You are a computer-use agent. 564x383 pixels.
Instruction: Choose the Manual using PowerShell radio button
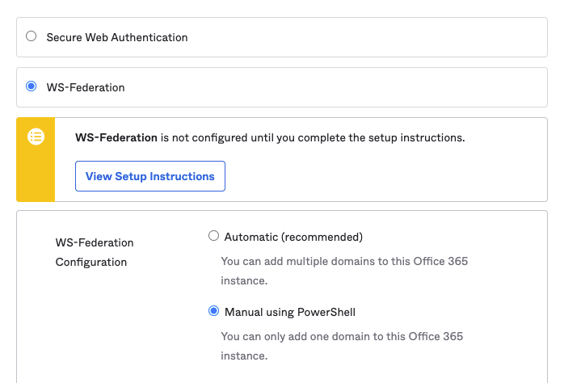click(x=213, y=311)
